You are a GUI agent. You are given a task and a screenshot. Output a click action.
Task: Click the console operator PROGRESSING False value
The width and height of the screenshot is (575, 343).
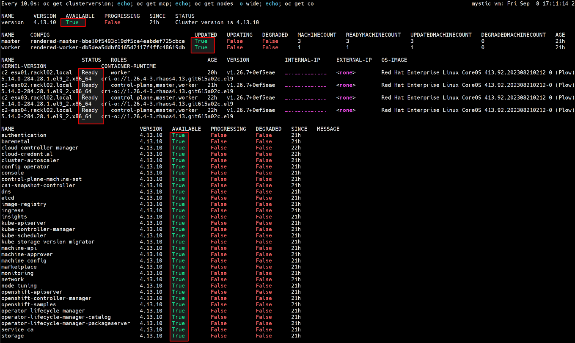point(219,173)
